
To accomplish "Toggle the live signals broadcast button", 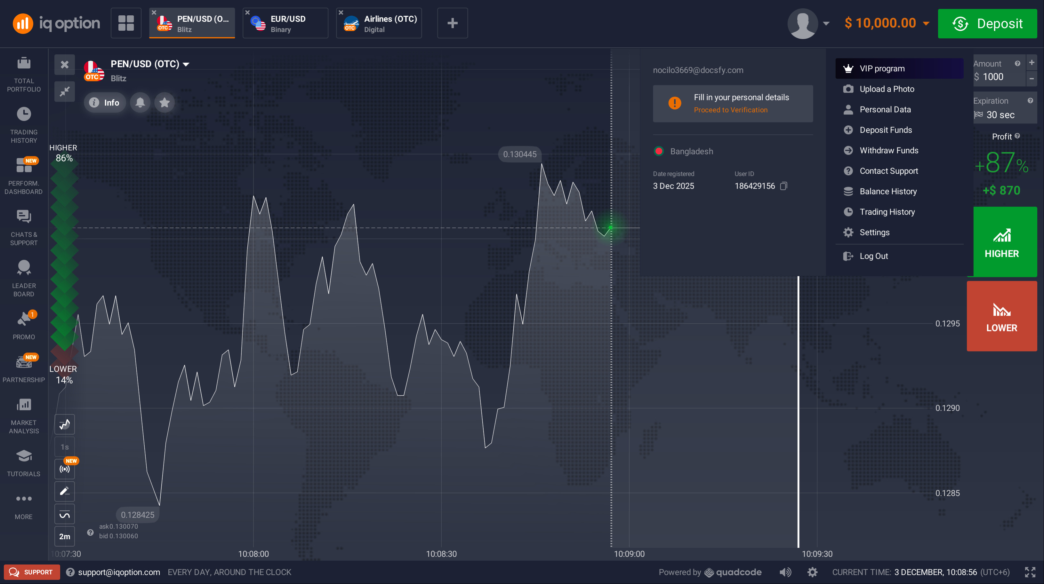I will (64, 469).
